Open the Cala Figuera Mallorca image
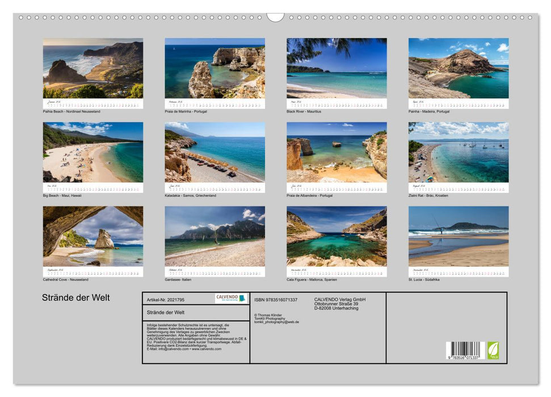Image resolution: width=551 pixels, height=397 pixels. [337, 236]
